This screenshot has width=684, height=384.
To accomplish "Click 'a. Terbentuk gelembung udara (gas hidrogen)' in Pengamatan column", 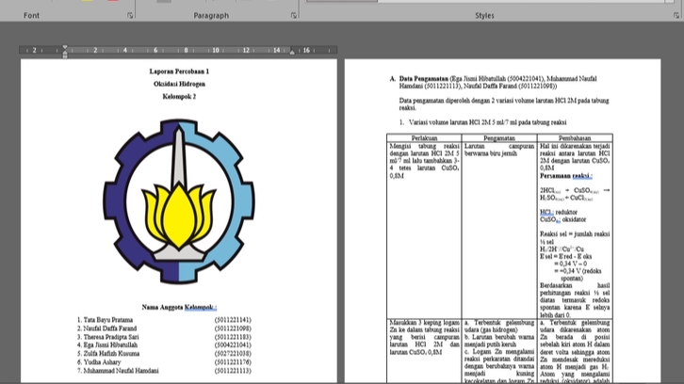I will tap(499, 326).
